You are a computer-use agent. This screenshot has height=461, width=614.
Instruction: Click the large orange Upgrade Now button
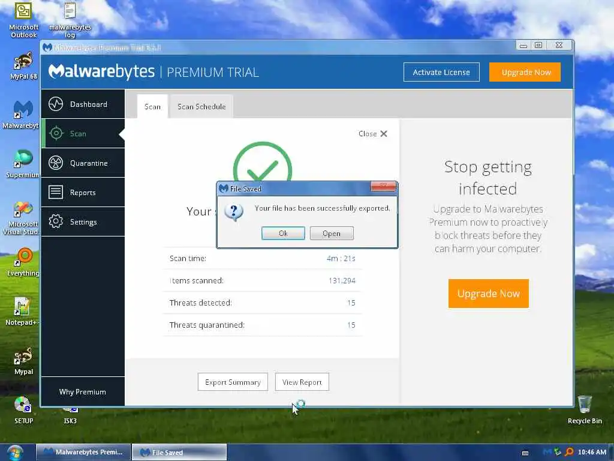pyautogui.click(x=488, y=294)
